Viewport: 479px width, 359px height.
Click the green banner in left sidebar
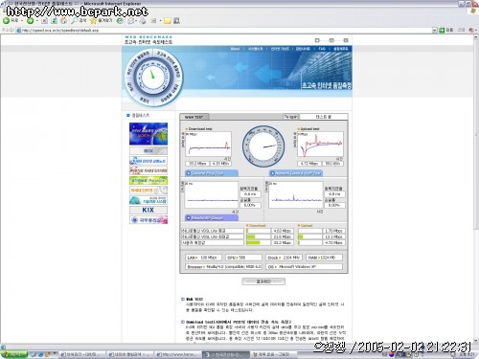[148, 180]
